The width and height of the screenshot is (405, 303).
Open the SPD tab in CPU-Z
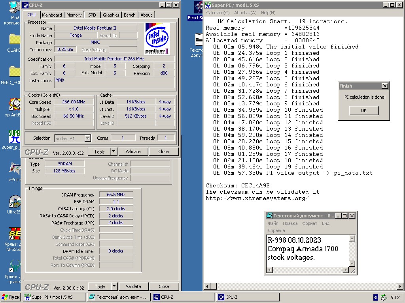[x=92, y=15]
